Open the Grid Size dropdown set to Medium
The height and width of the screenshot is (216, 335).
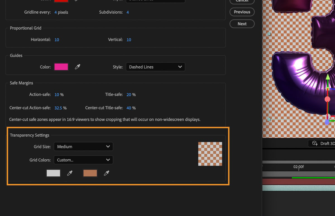[x=83, y=146]
